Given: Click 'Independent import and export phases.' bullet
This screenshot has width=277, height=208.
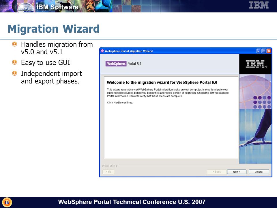Looking at the screenshot, I should click(x=51, y=77).
